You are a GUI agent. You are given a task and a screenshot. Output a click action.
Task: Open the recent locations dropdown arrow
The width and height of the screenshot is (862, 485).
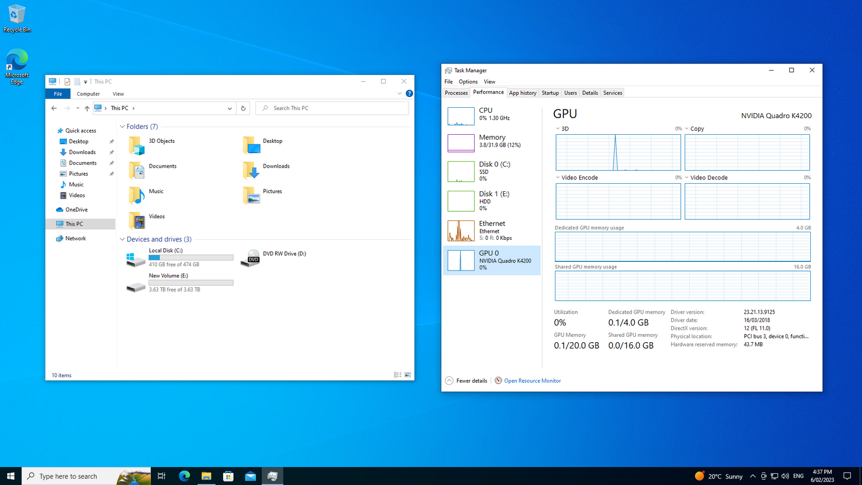tap(78, 108)
